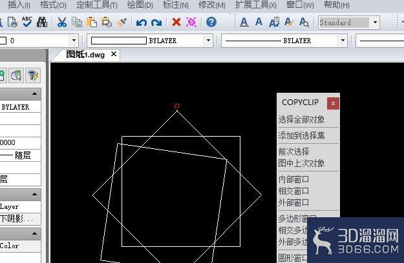This screenshot has width=404, height=263.
Task: Click the Print Preview toolbar icon
Action: point(12,22)
